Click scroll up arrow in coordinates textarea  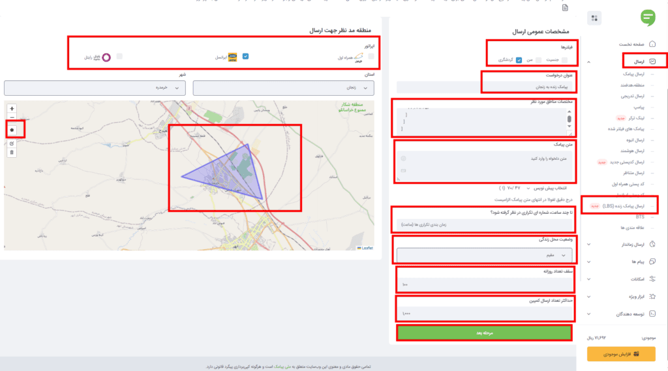[569, 111]
